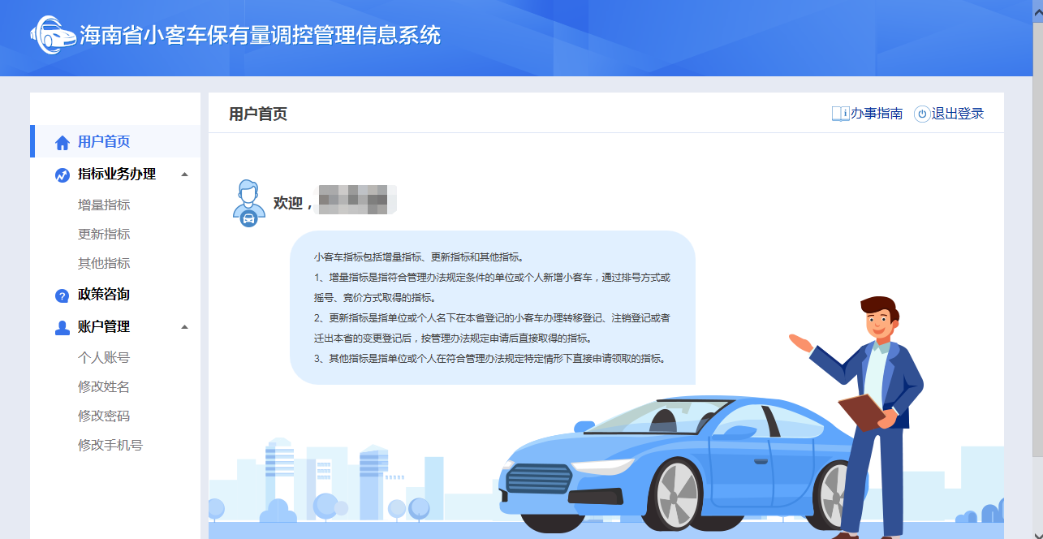Click the system title 海南省小客车保有量调控管理信息系统
The height and width of the screenshot is (539, 1043).
point(260,35)
